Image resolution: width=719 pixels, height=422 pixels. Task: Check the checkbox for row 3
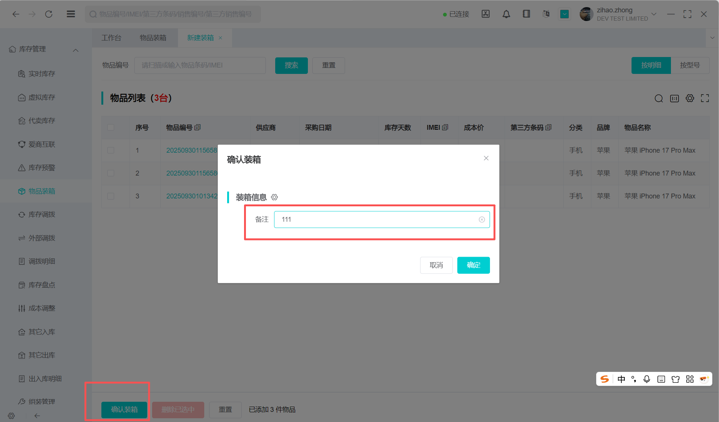tap(111, 196)
